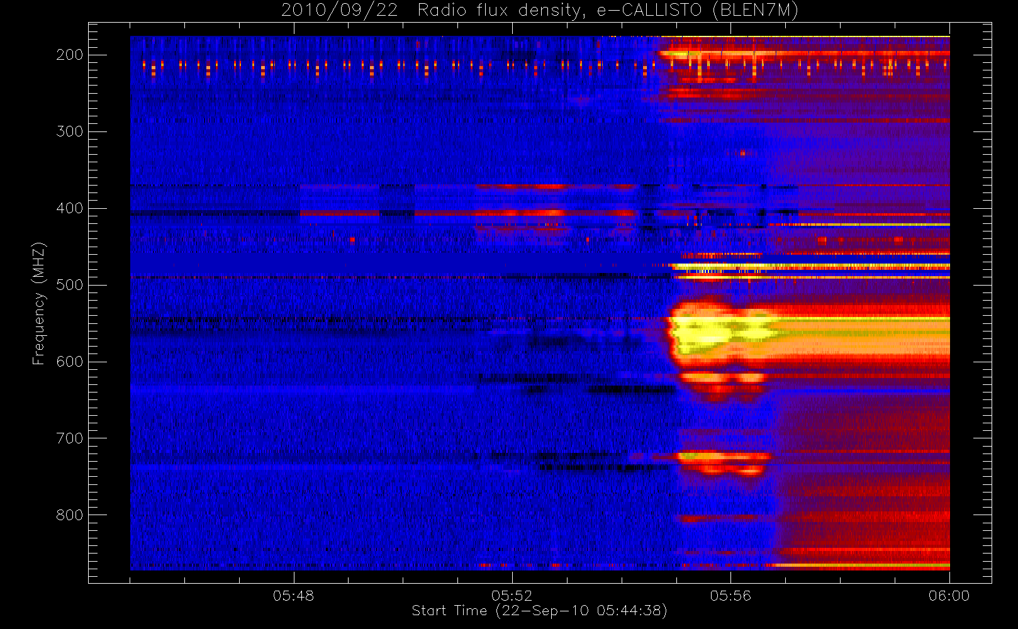Click the 600 frequency tick label

click(70, 362)
